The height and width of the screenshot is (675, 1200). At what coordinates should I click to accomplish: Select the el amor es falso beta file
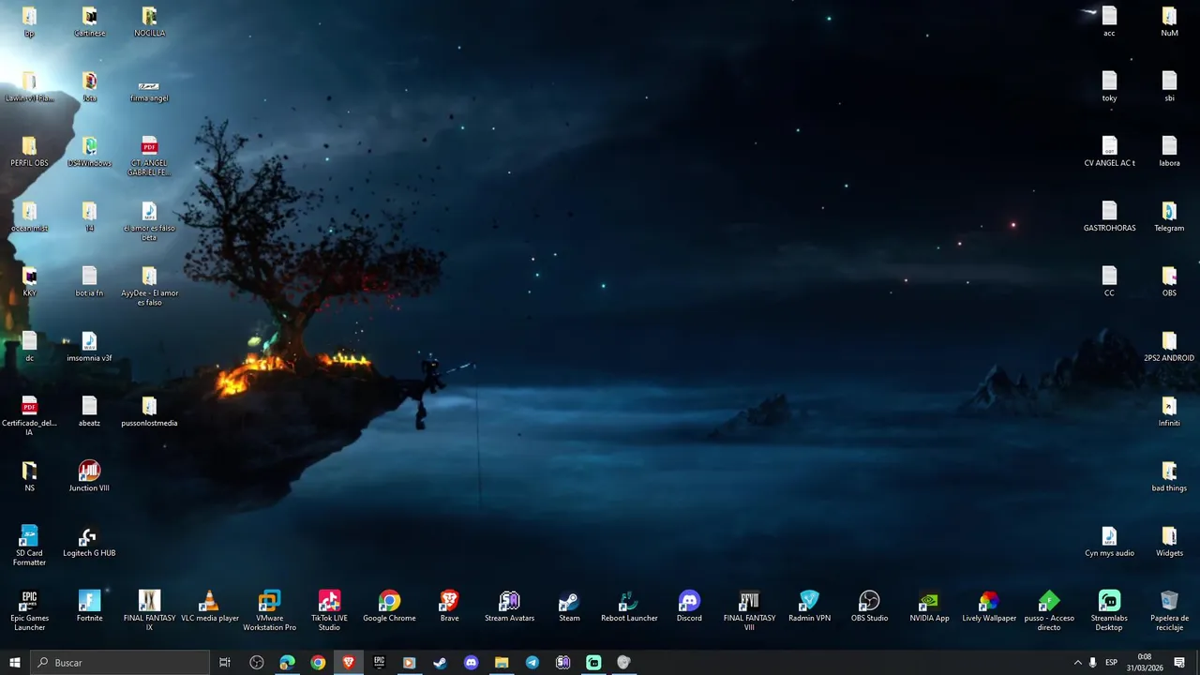[x=149, y=220]
